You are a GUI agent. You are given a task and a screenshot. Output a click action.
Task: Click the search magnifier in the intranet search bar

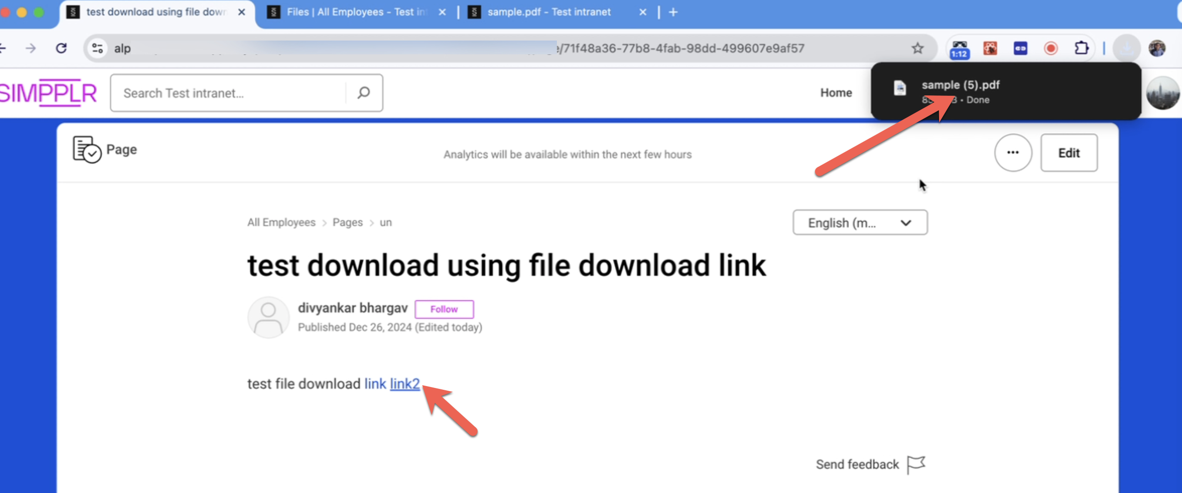364,93
